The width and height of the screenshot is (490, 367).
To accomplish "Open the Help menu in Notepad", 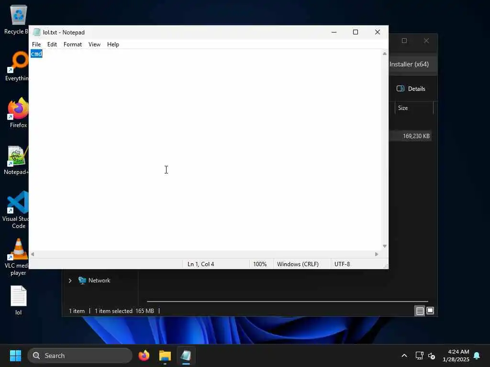I will [113, 44].
